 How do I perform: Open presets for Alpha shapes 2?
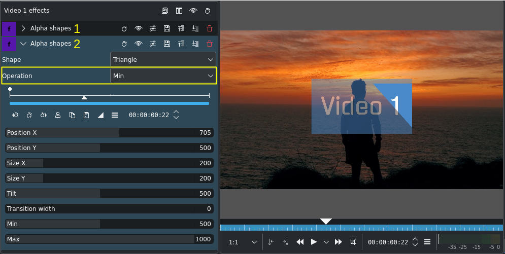click(153, 44)
